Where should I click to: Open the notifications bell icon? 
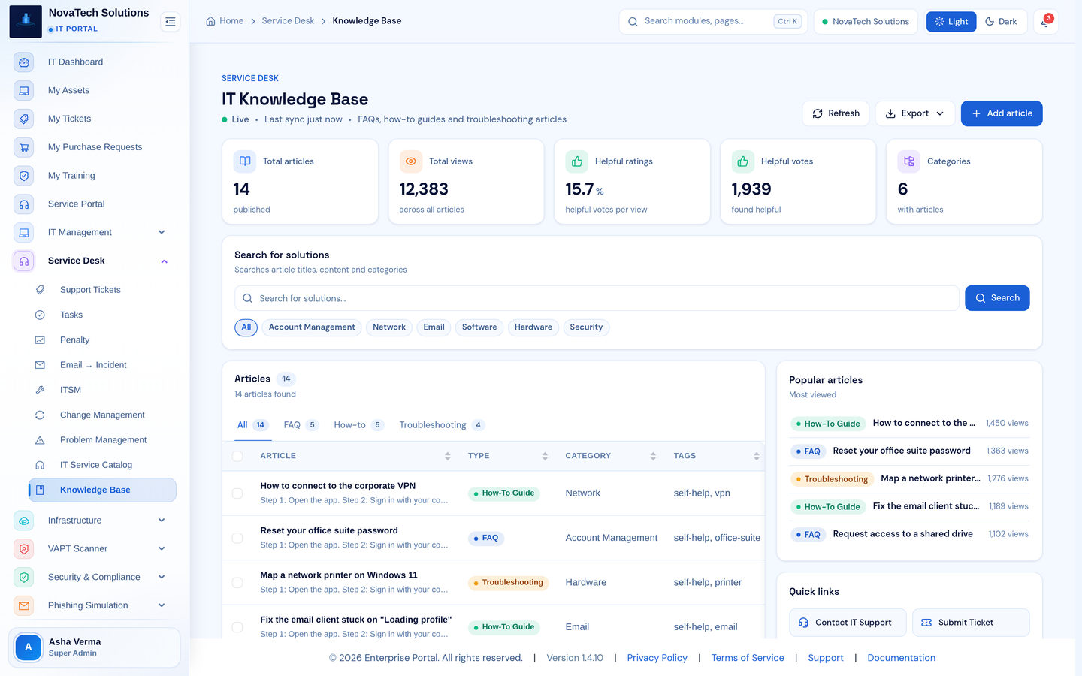click(x=1045, y=22)
